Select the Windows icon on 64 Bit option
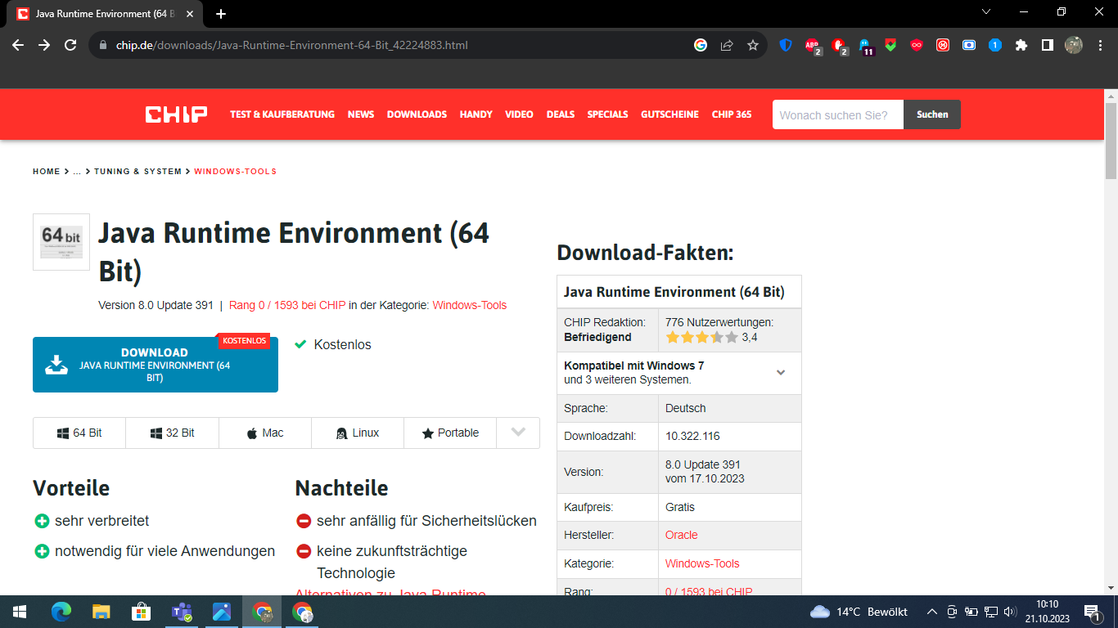This screenshot has width=1118, height=628. [64, 433]
